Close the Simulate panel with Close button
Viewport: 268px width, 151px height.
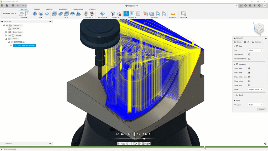(x=261, y=110)
